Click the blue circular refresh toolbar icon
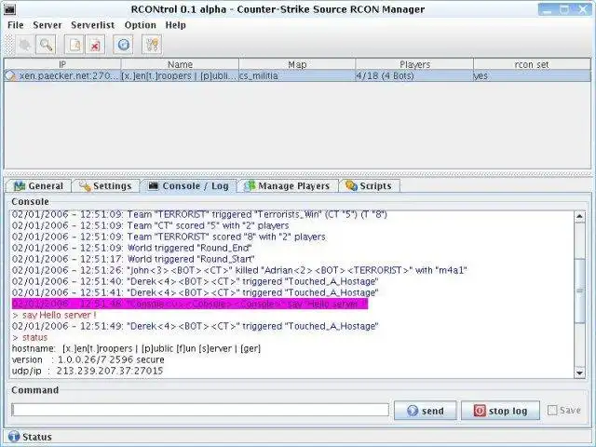Viewport: 596px width, 447px height. [123, 45]
